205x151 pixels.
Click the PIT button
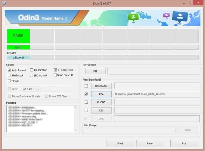tap(95, 71)
